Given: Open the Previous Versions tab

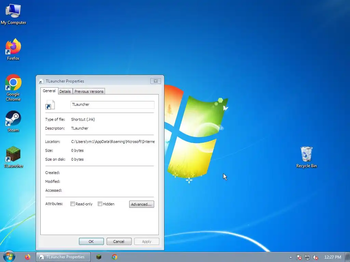Looking at the screenshot, I should [89, 91].
